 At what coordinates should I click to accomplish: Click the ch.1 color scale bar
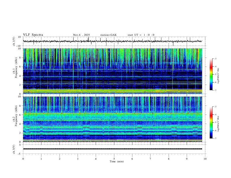[211, 74]
